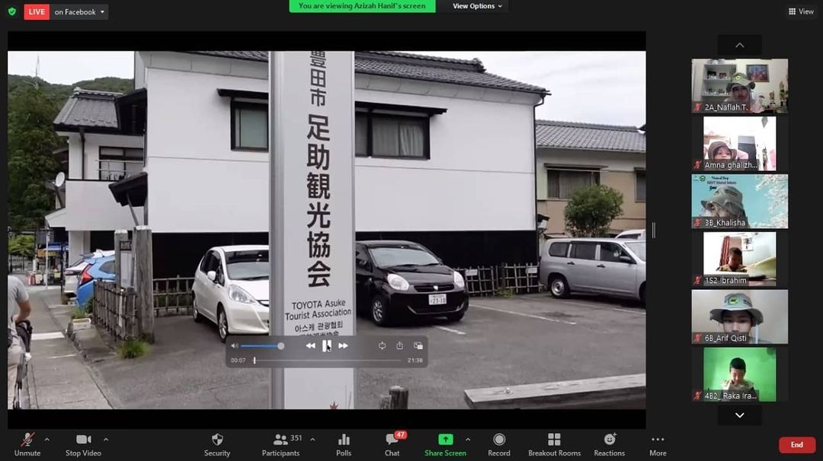Open the Security options
This screenshot has width=823, height=461.
(217, 444)
